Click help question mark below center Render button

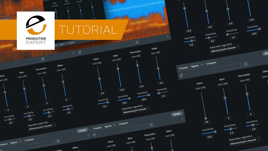click(182, 119)
